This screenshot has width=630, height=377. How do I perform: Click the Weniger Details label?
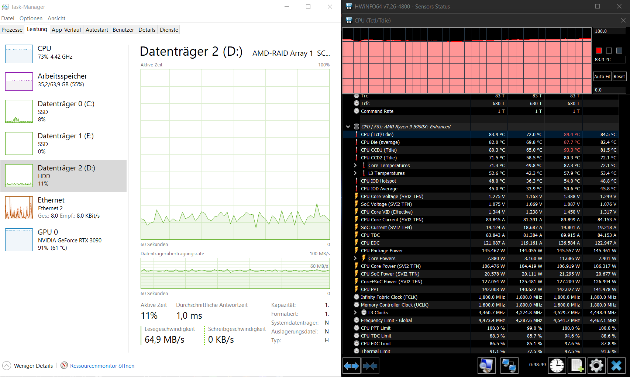coord(33,366)
